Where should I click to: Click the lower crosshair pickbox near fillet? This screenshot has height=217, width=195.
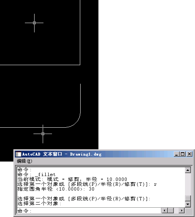coord(43,134)
